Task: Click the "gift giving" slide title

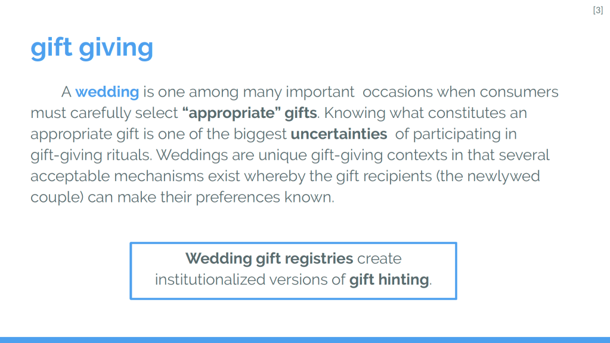Action: click(x=92, y=47)
